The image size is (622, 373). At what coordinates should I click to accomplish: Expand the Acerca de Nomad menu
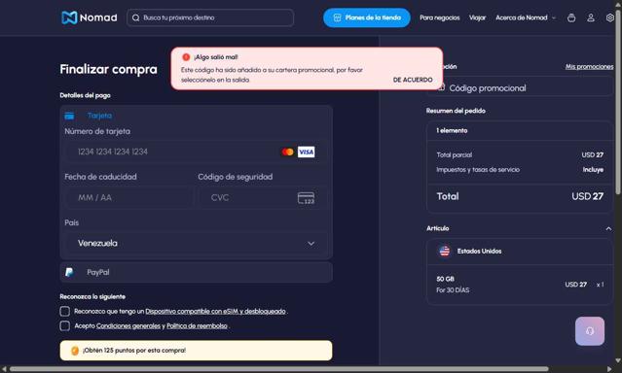(526, 17)
